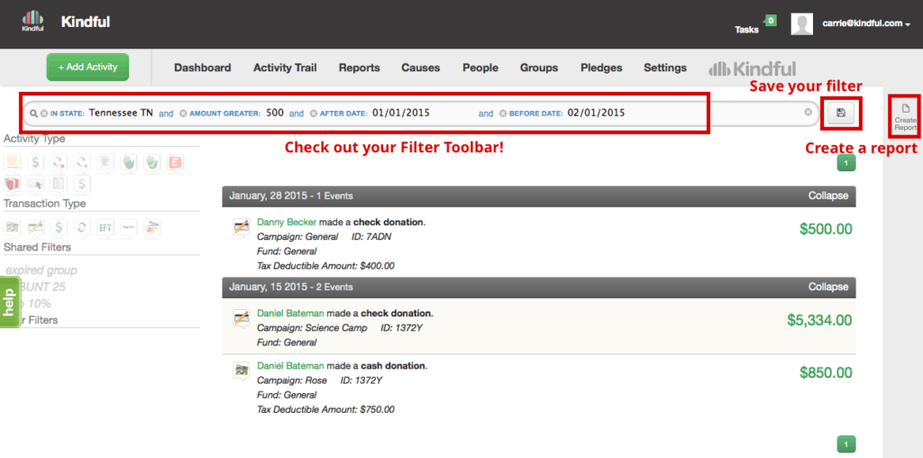Select the plain green hand activity icon
This screenshot has height=458, width=923.
(x=129, y=163)
